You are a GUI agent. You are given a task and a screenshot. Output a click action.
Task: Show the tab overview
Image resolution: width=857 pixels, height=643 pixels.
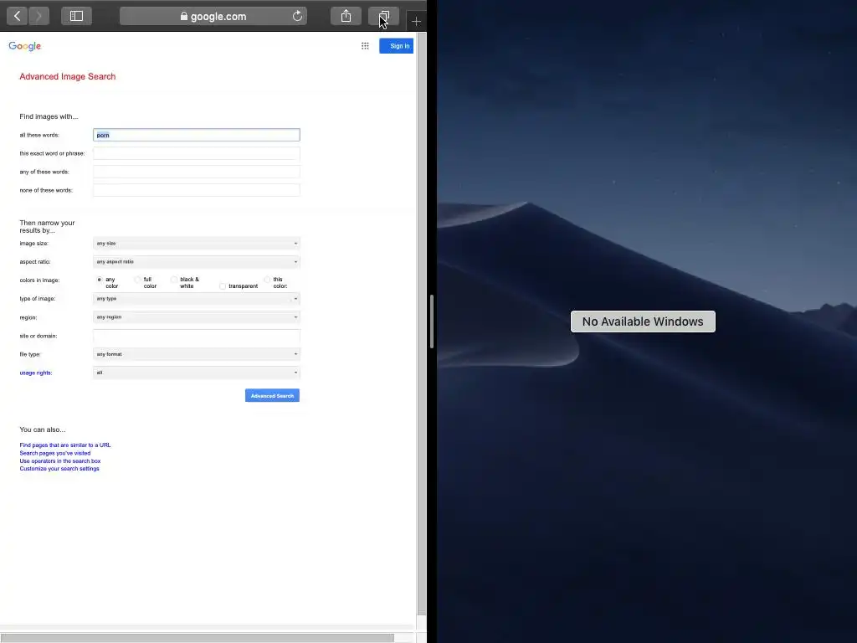383,16
